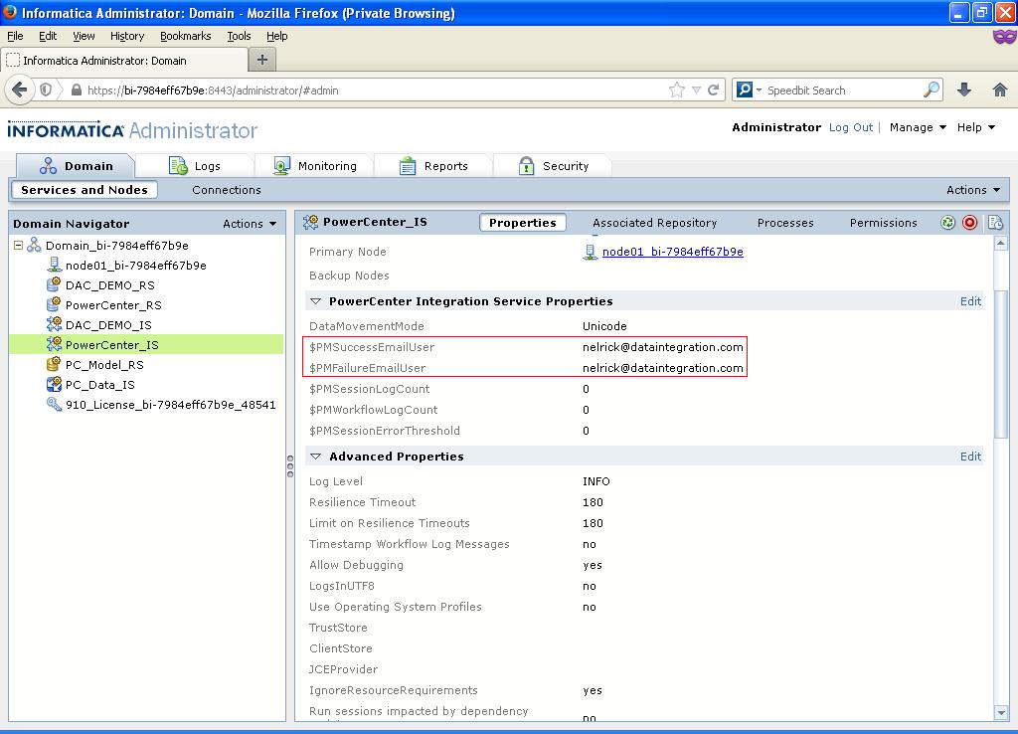
Task: Open the downloads arrow icon
Action: tap(964, 90)
